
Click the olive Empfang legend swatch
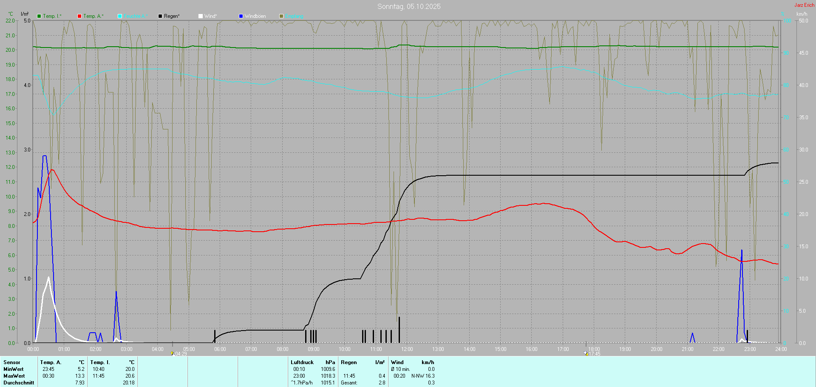tap(281, 16)
